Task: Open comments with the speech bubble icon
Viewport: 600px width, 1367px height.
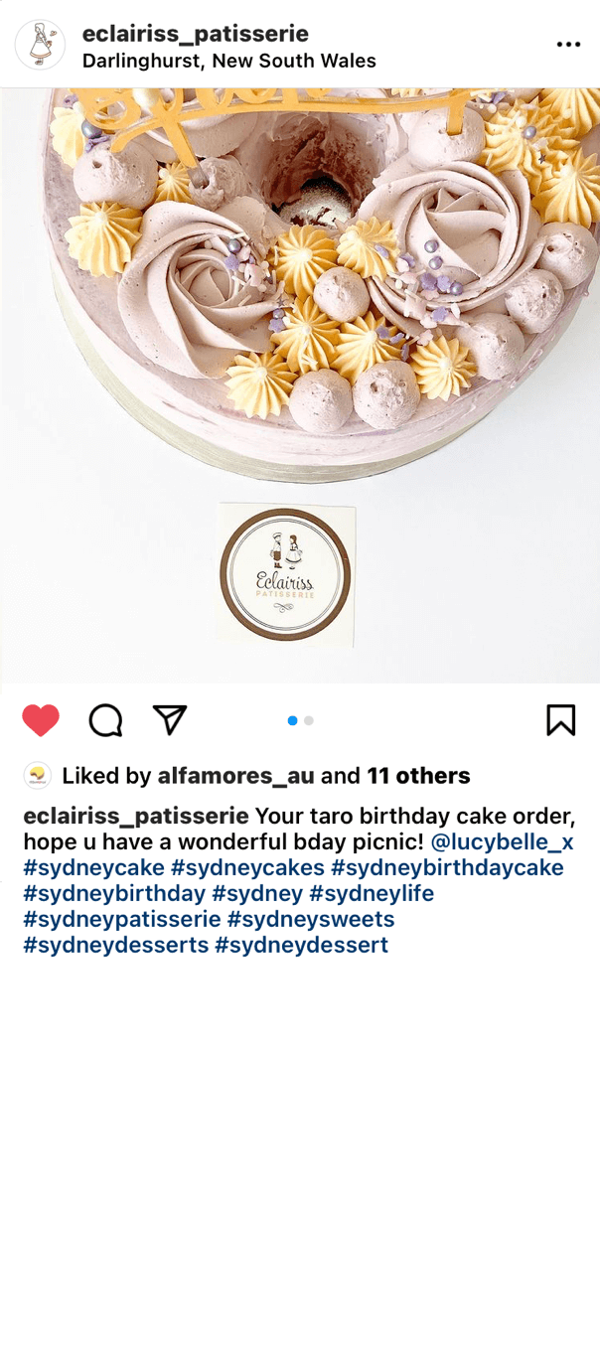Action: (x=105, y=720)
